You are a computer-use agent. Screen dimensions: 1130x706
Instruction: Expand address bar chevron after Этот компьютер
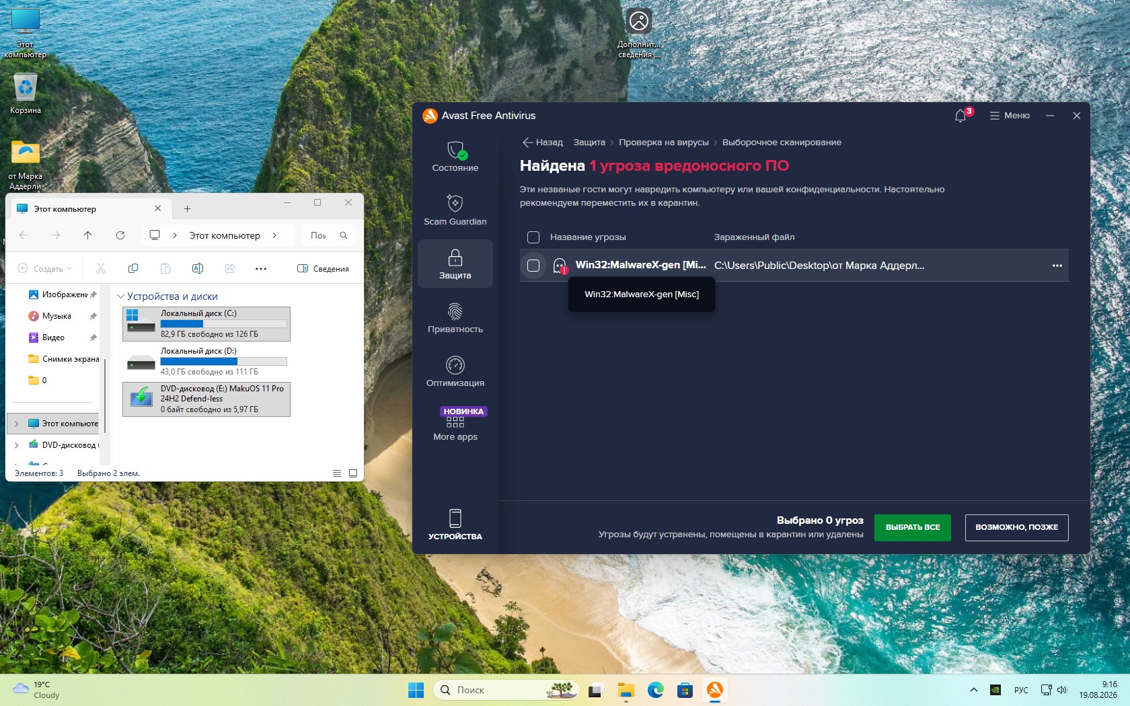[x=274, y=235]
